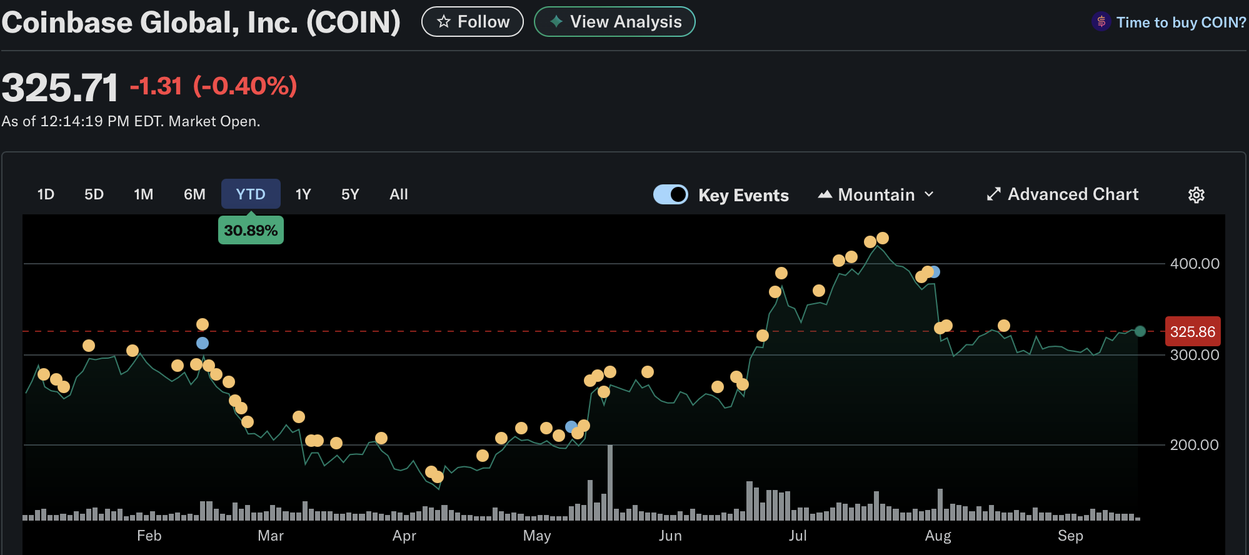Click the Follow star button
This screenshot has height=555, width=1249.
click(x=472, y=22)
